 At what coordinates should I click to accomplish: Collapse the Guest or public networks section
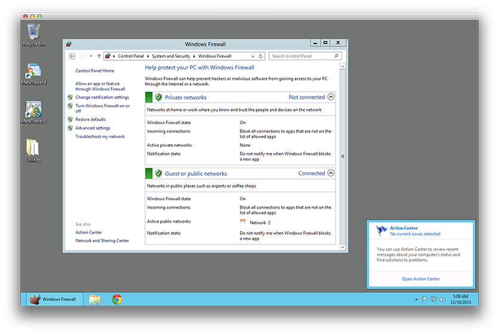pos(331,174)
